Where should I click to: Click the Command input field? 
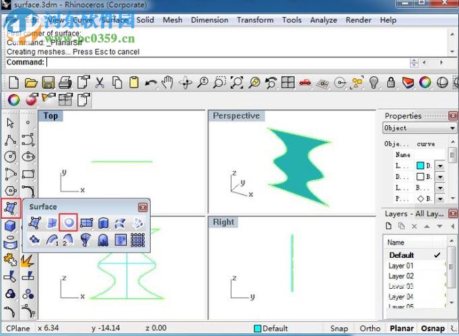[x=227, y=62]
